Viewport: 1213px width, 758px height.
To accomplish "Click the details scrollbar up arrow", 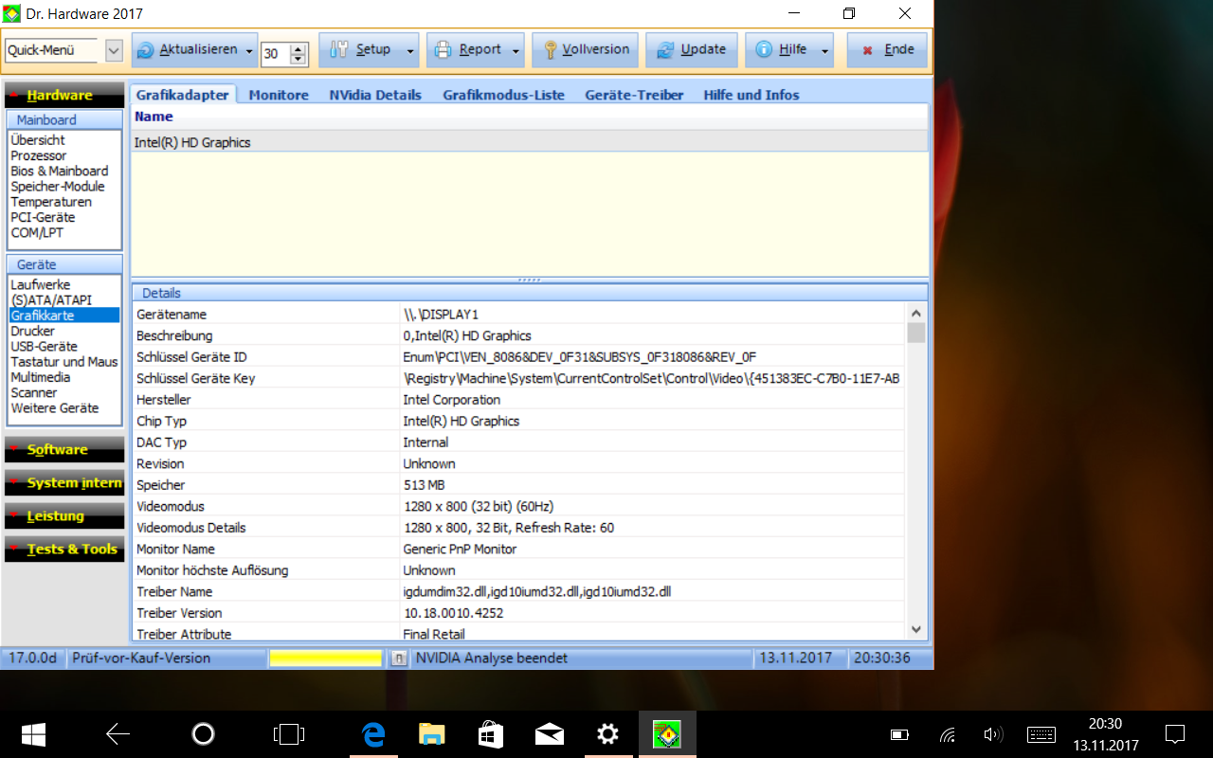I will (x=915, y=314).
